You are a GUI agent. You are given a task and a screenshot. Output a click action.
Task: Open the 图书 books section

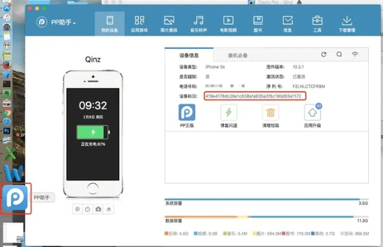(258, 23)
